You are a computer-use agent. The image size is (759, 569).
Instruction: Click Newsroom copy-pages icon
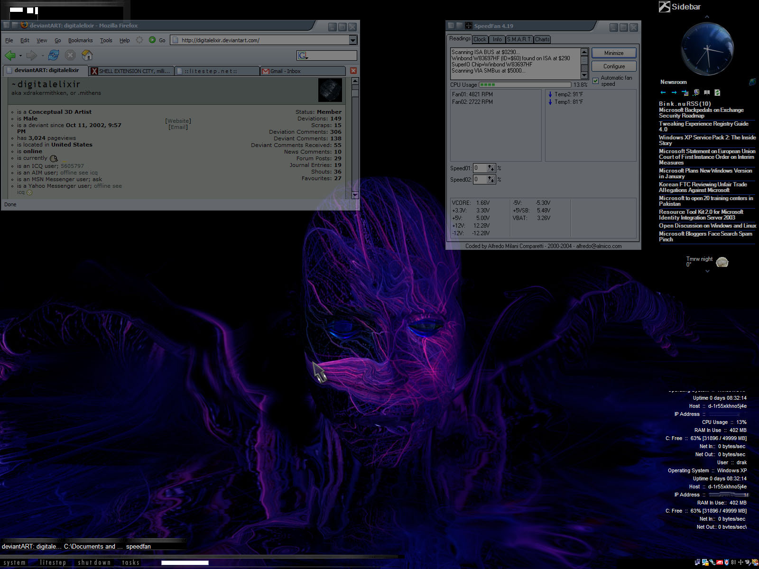(696, 92)
